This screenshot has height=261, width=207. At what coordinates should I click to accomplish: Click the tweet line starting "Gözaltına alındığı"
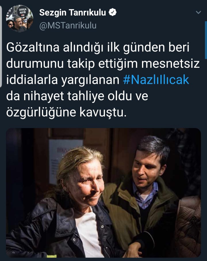pos(98,47)
